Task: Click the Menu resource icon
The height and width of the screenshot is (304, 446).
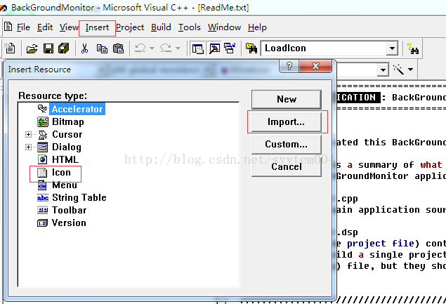Action: (42, 185)
